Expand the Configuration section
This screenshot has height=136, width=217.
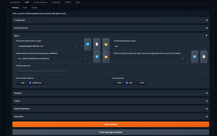point(111,20)
